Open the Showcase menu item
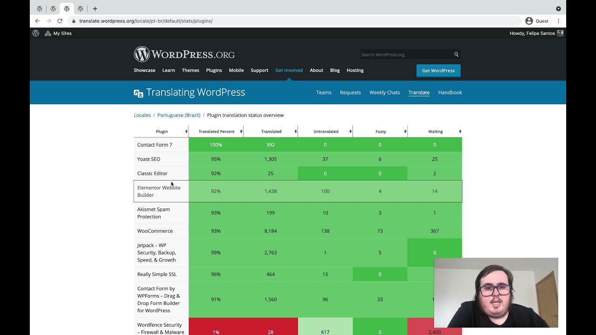 [x=144, y=70]
